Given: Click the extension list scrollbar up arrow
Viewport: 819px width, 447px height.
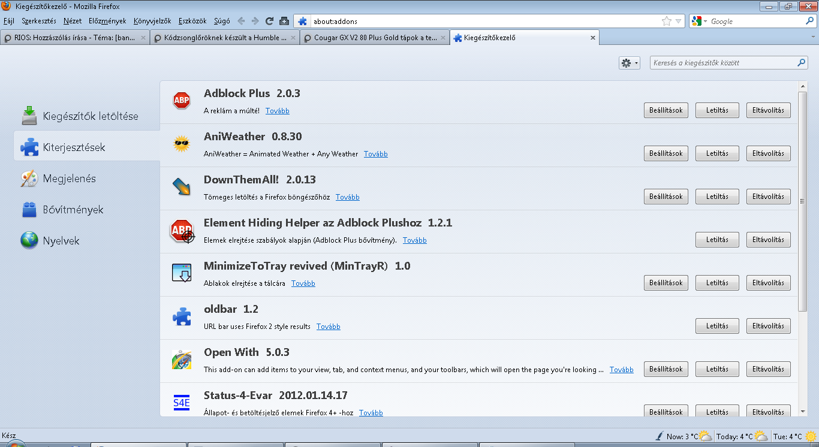Looking at the screenshot, I should click(803, 86).
